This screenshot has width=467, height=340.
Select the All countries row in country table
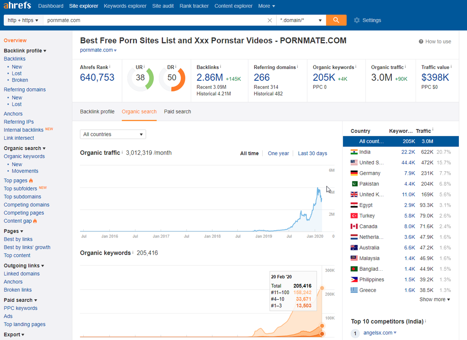click(401, 141)
